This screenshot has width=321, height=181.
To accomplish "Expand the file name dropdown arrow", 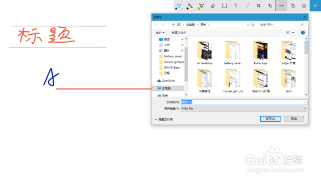I will click(305, 102).
